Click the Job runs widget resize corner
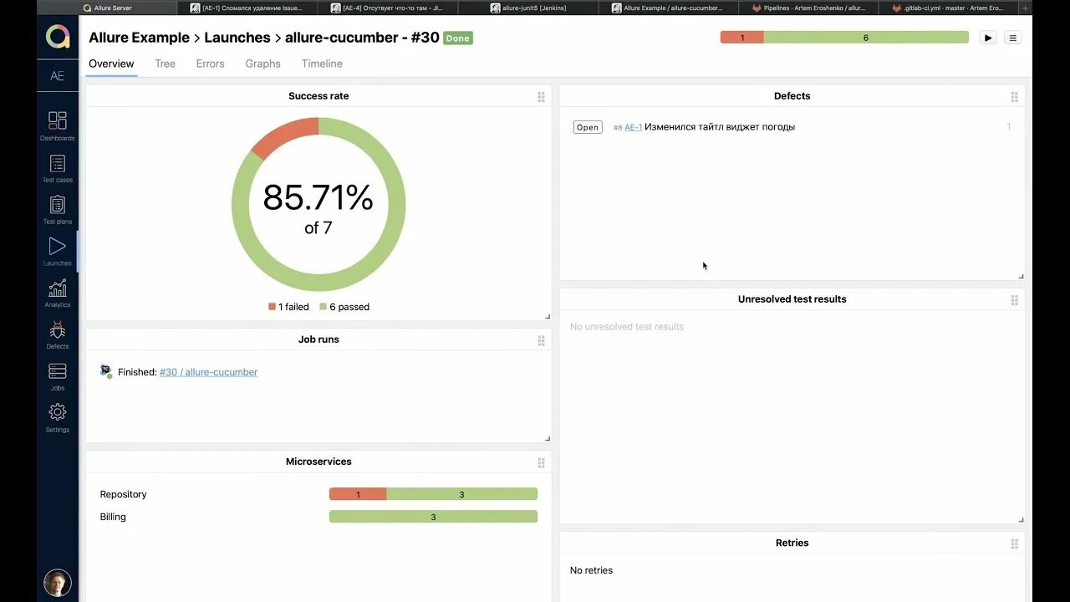1070x602 pixels. pyautogui.click(x=548, y=438)
